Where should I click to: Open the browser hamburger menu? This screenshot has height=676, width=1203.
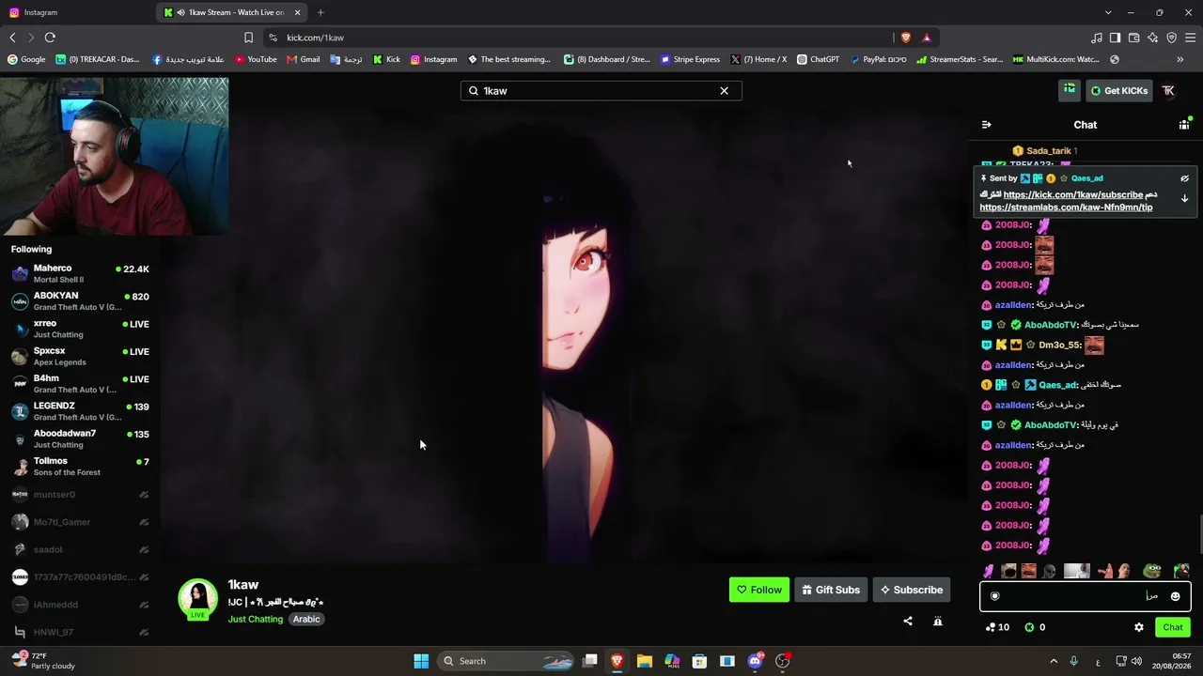[x=1191, y=38]
